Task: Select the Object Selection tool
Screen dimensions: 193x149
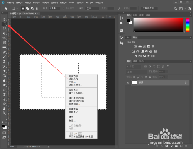Action: tap(4, 33)
